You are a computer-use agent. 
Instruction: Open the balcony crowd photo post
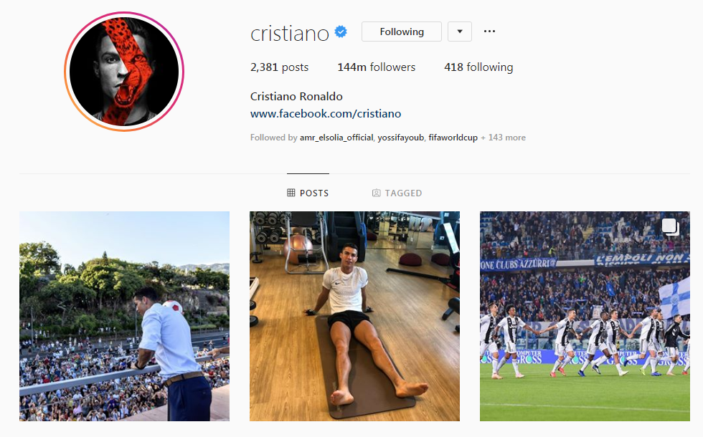[x=124, y=316]
